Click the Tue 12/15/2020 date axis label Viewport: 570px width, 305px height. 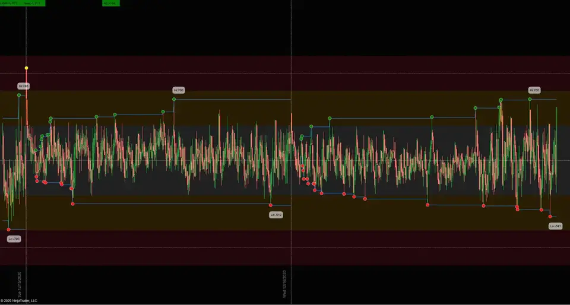20,285
